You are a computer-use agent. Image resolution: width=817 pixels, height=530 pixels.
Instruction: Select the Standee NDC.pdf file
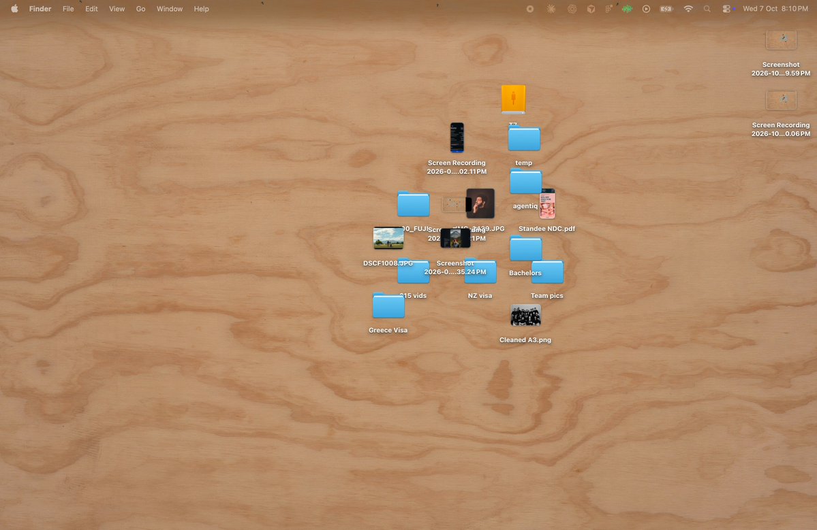pos(547,204)
